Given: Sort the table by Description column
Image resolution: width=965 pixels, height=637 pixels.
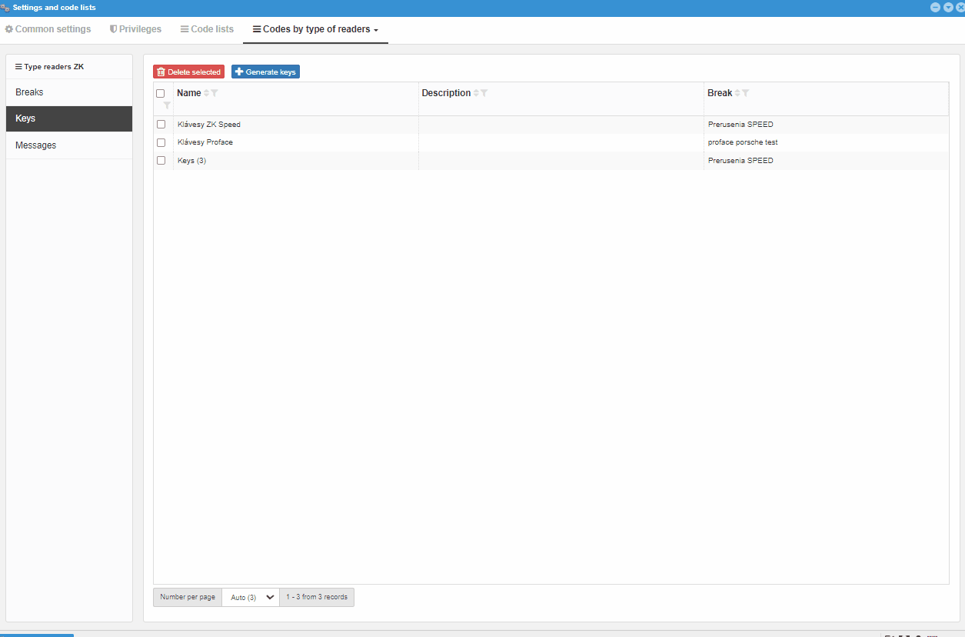Looking at the screenshot, I should point(476,93).
